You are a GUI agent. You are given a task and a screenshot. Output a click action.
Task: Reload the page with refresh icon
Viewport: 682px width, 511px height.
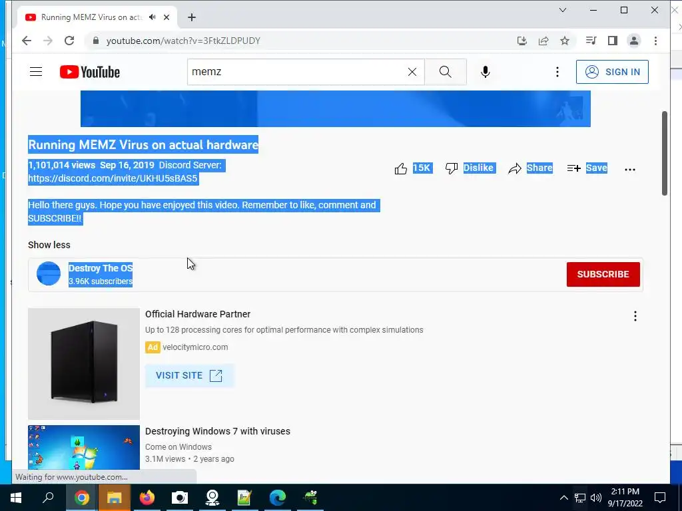(69, 41)
